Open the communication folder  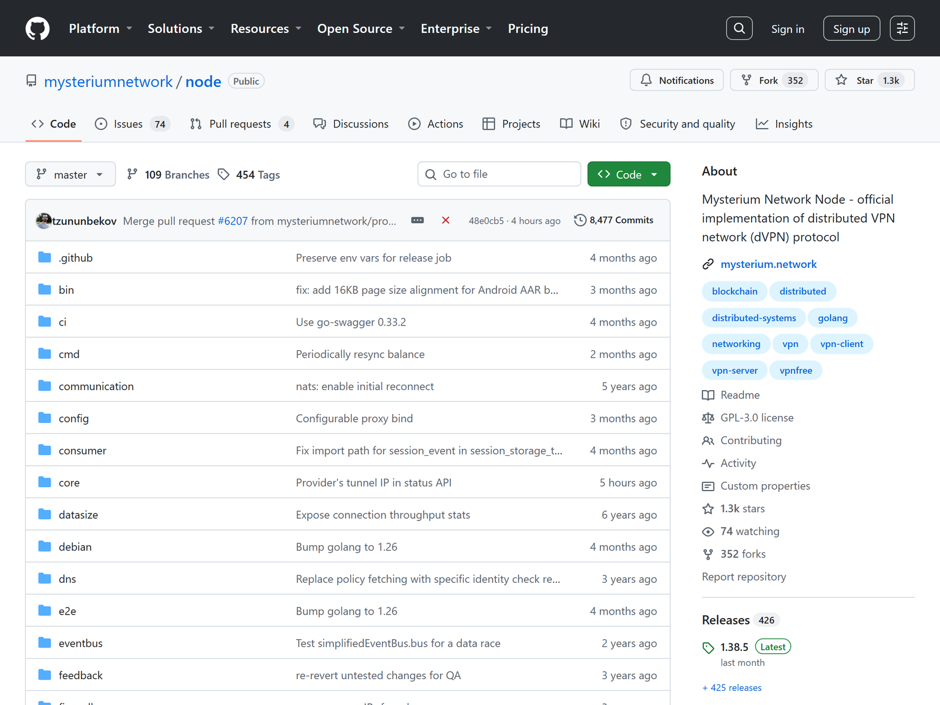point(96,386)
